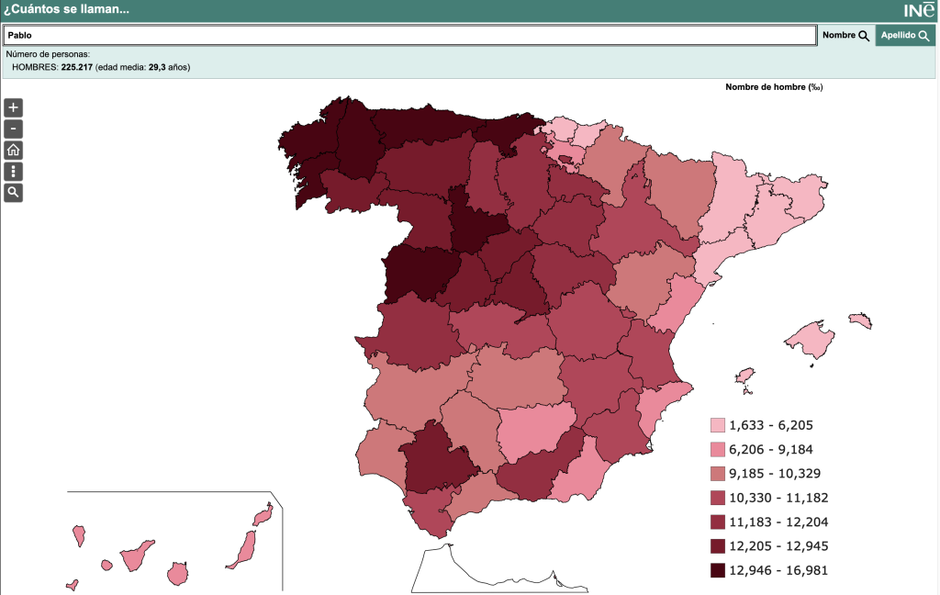Select the 10,330 - 11,182 legend swatch

pos(718,498)
